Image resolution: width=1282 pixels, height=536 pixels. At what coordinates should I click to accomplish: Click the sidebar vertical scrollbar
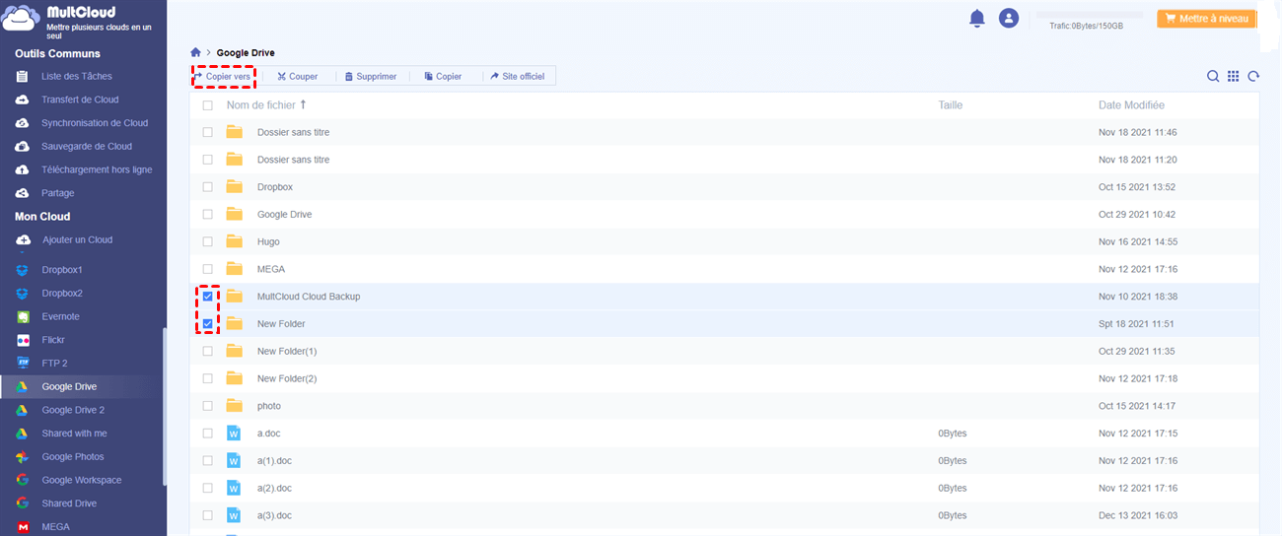165,406
